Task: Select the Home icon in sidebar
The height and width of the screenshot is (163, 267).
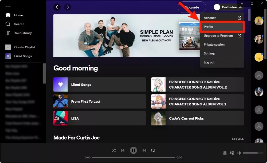Action: 8,15
